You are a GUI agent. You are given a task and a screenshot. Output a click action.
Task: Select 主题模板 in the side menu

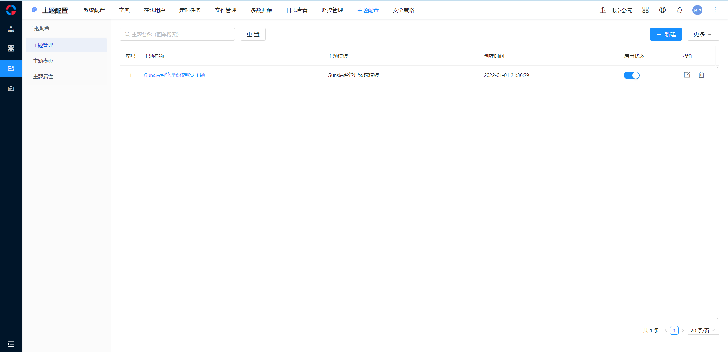coord(43,61)
